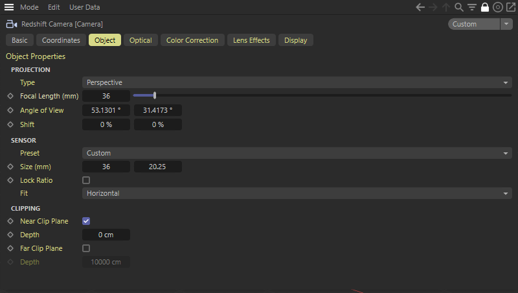Click the Focal Length (mm) label
Image resolution: width=518 pixels, height=293 pixels.
pos(49,96)
